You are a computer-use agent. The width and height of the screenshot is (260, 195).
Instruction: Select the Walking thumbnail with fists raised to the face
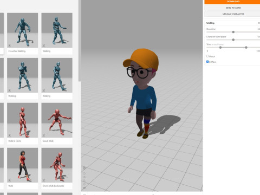click(23, 75)
